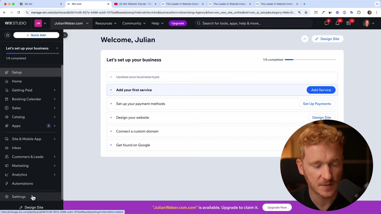Click the Analytics chart icon
381x214 pixels.
click(x=7, y=174)
